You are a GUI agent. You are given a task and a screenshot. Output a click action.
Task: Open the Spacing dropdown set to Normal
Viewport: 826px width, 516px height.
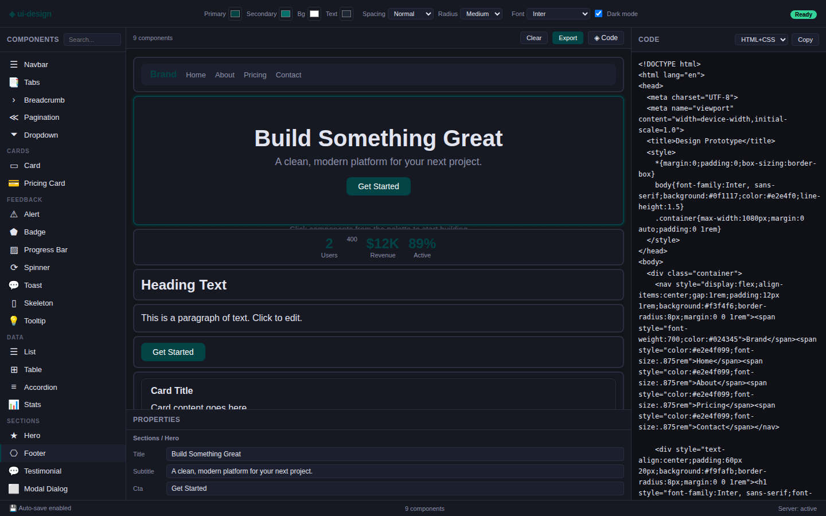[411, 14]
